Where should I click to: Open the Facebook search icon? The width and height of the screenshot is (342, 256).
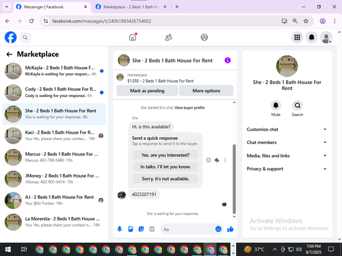pyautogui.click(x=25, y=38)
